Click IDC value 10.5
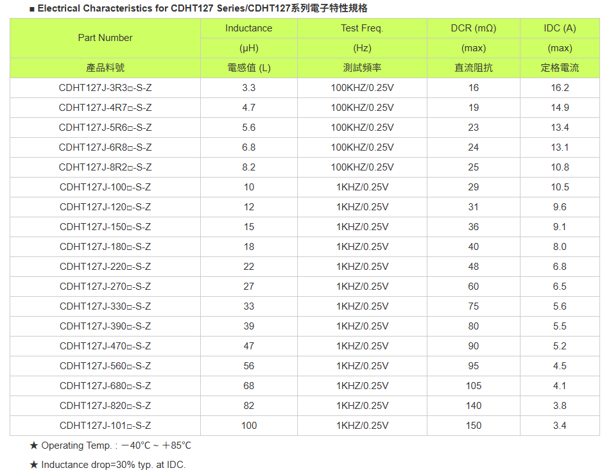 (560, 187)
